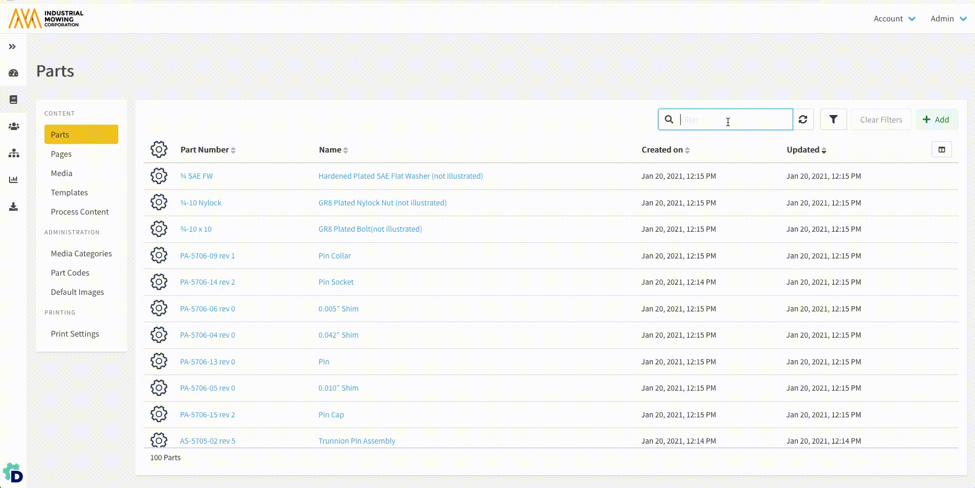
Task: Expand the left sidebar with double chevron
Action: pyautogui.click(x=12, y=47)
